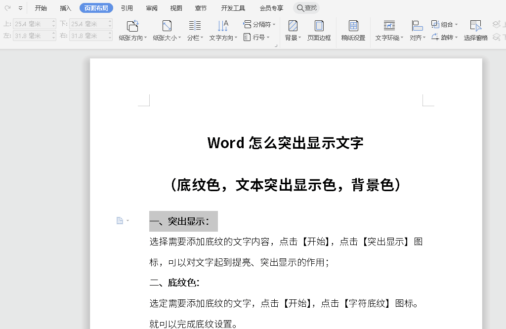The width and height of the screenshot is (506, 329).
Task: Click the 文字环绕 text wrap icon
Action: [x=389, y=27]
